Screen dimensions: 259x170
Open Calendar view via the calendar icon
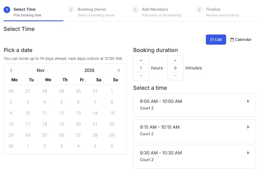coord(241,40)
